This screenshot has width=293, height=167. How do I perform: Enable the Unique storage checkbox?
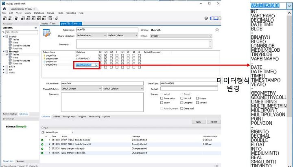[197, 98]
